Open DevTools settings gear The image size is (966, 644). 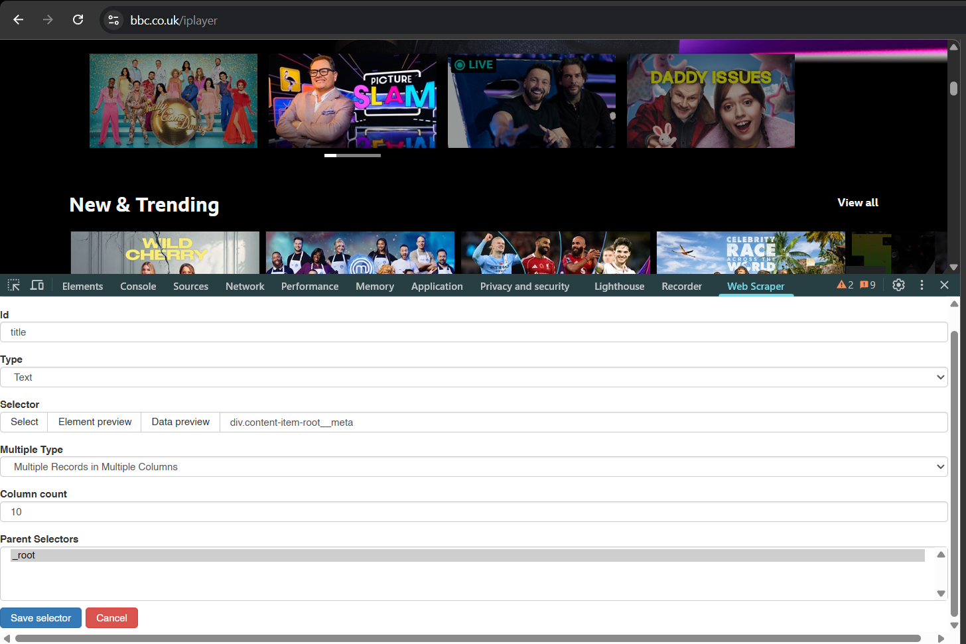pyautogui.click(x=898, y=285)
